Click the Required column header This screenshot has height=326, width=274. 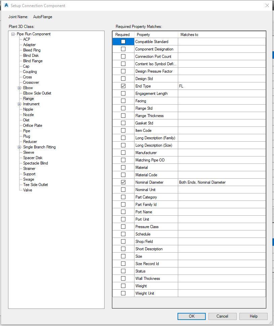point(123,35)
